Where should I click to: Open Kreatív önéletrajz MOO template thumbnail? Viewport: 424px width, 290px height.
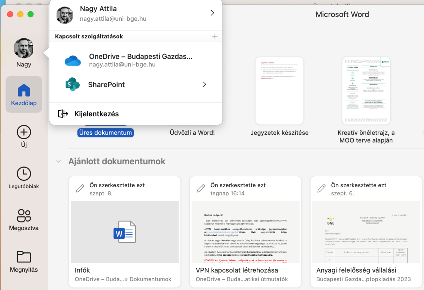pyautogui.click(x=366, y=91)
